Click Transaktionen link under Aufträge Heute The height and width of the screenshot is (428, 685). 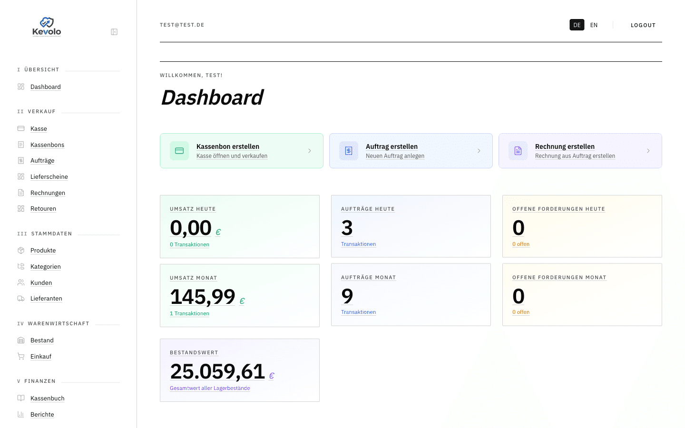coord(358,244)
